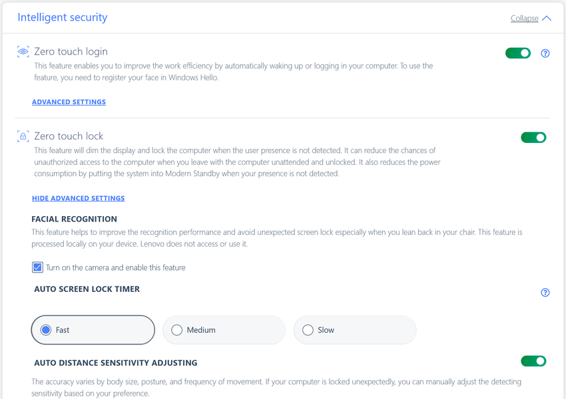Toggle Auto Distance Sensitivity Adjusting off

[x=533, y=361]
